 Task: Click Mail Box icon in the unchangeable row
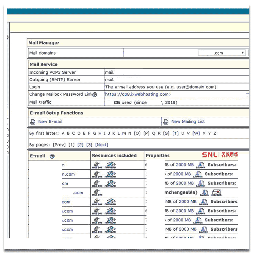97,193
